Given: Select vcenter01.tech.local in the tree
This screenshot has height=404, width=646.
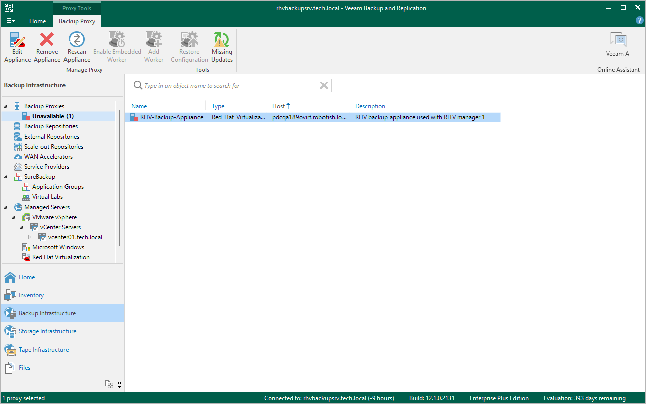Looking at the screenshot, I should point(75,237).
